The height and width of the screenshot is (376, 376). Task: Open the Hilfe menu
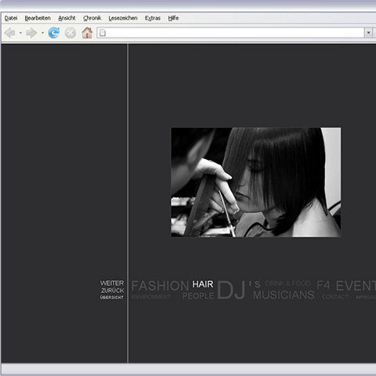coord(173,18)
